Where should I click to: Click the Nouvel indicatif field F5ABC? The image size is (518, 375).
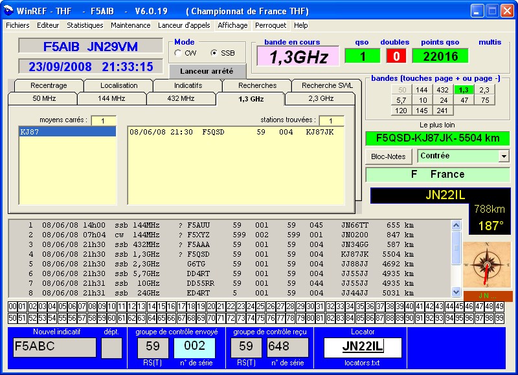click(54, 347)
